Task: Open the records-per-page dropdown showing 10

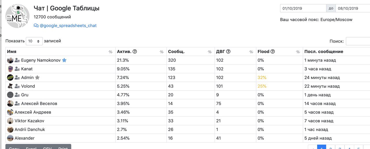Action: [x=34, y=41]
